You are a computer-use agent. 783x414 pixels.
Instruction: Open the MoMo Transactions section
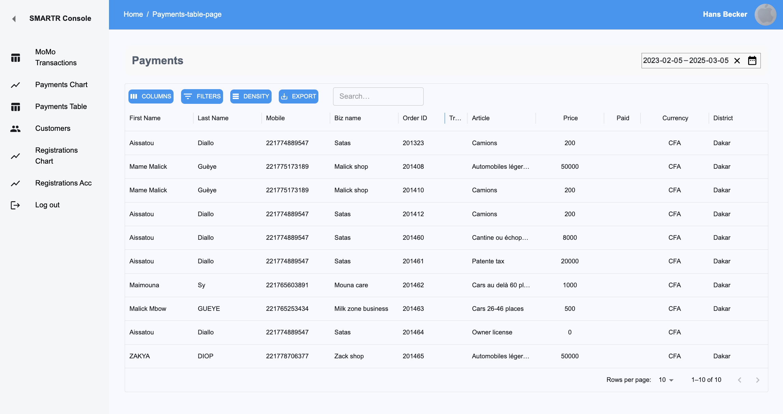16,57
